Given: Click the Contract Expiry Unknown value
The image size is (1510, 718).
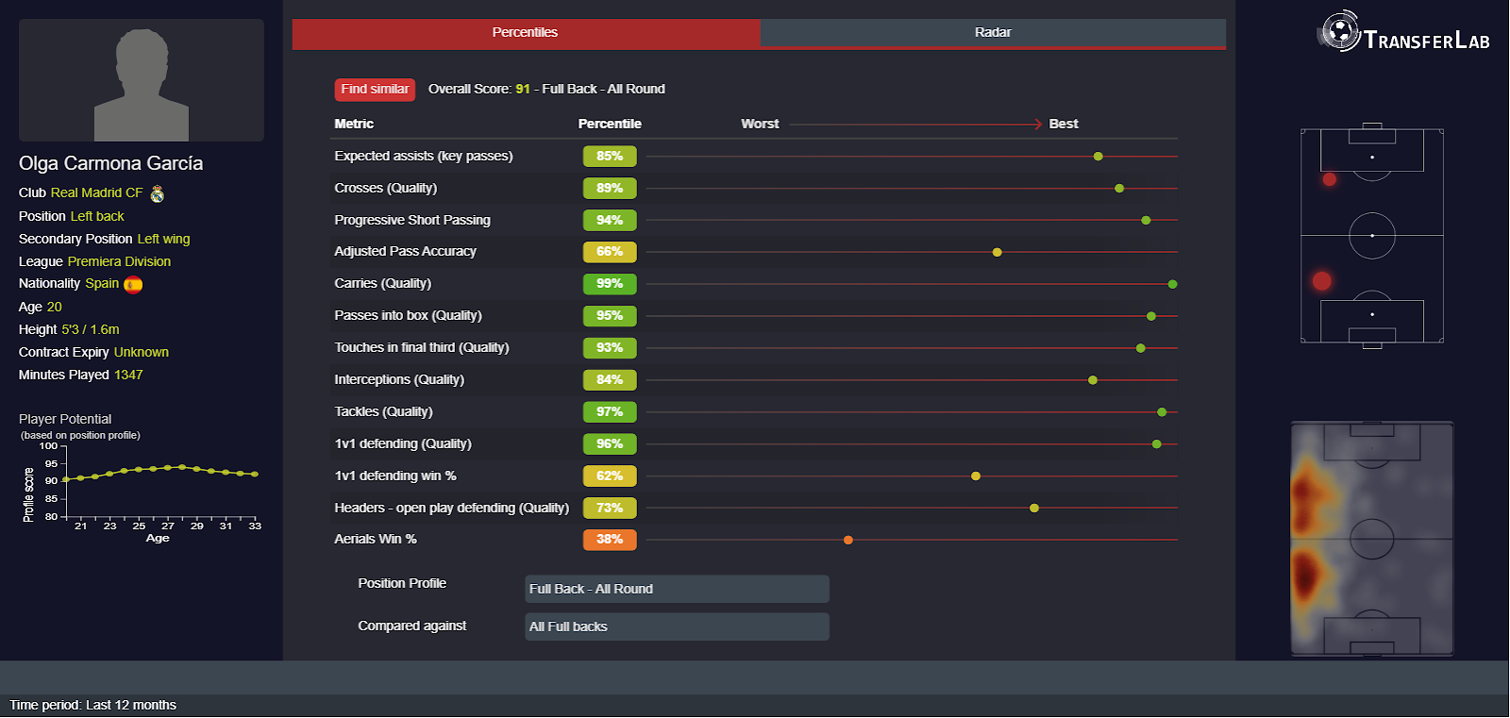Looking at the screenshot, I should click(x=142, y=352).
